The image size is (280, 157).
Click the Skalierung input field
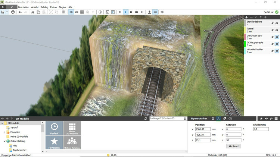(261, 129)
